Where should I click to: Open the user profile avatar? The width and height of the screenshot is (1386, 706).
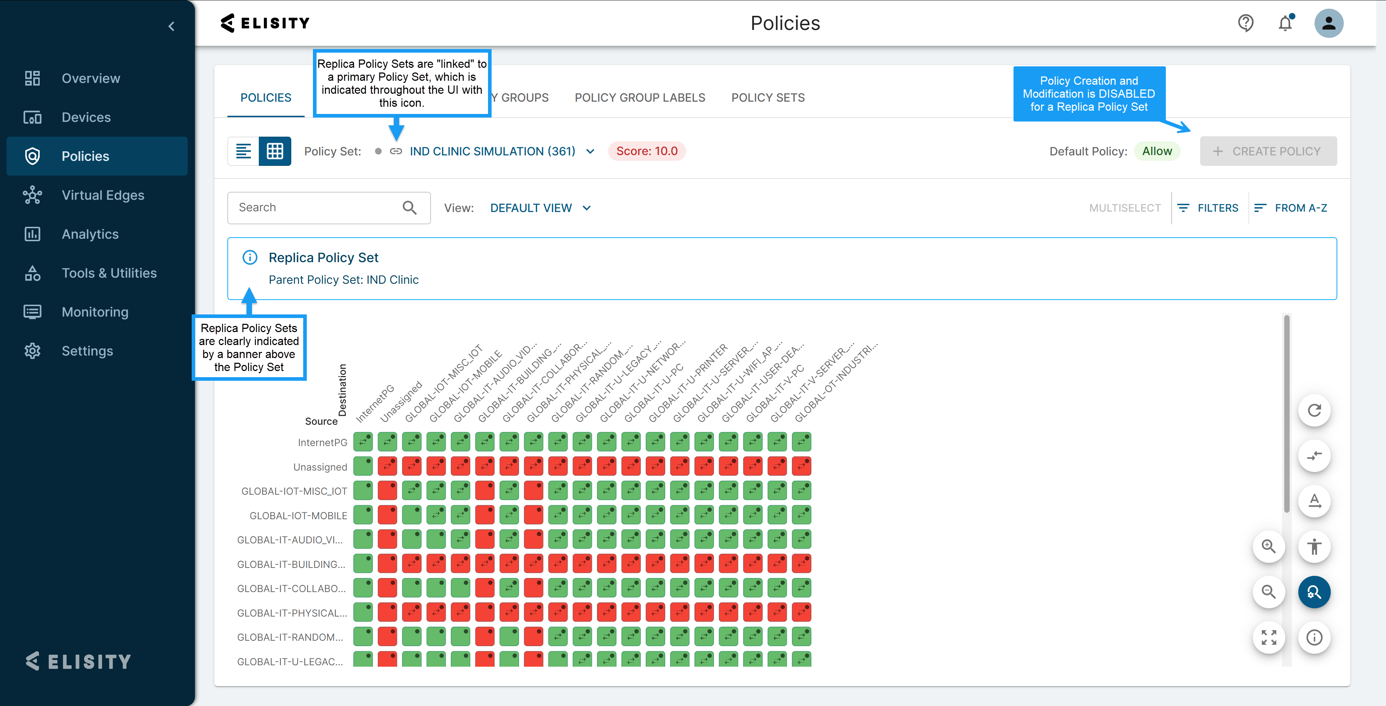tap(1328, 23)
